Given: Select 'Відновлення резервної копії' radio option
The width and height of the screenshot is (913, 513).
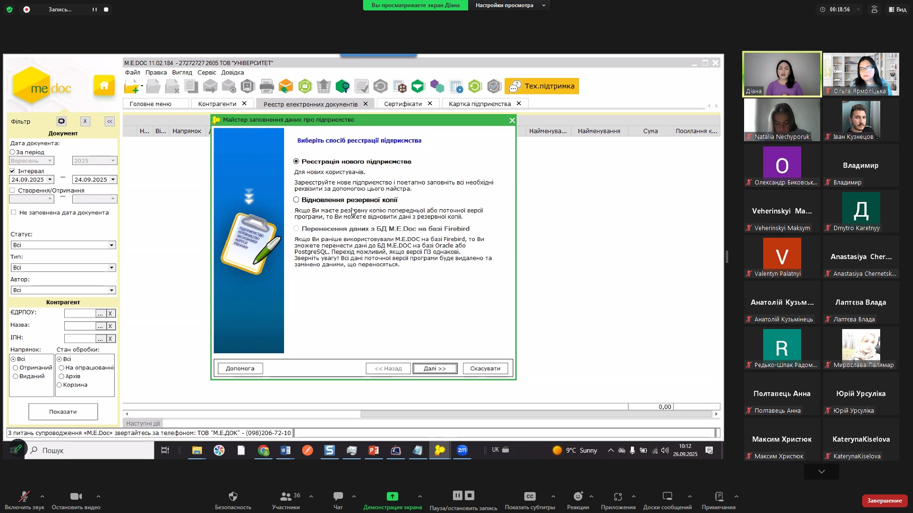Looking at the screenshot, I should [296, 200].
